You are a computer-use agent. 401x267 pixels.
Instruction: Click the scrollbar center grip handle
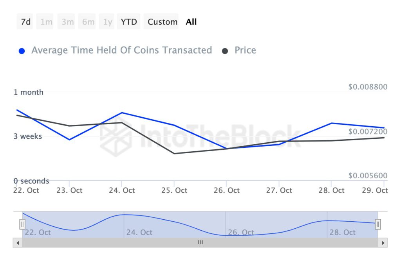200,243
